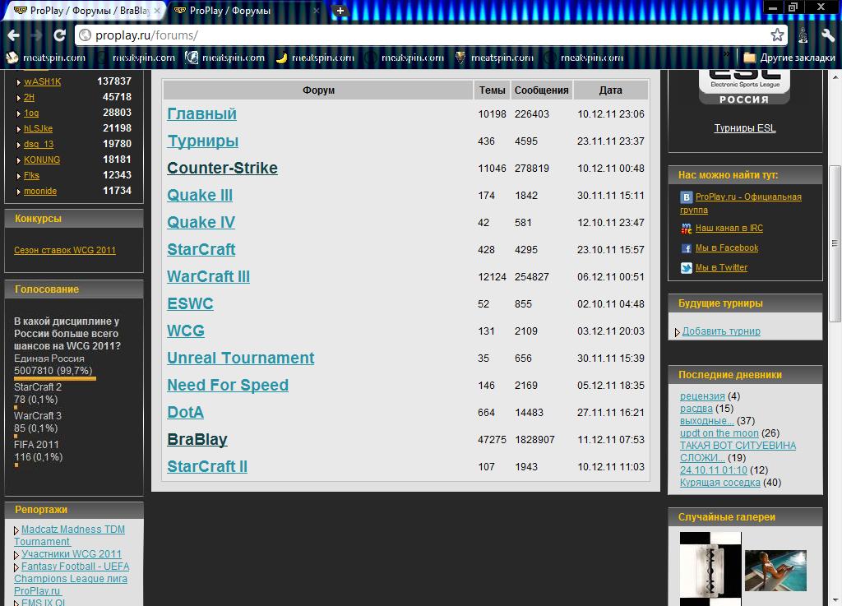842x606 pixels.
Task: Open the BraBlay forum
Action: (197, 439)
